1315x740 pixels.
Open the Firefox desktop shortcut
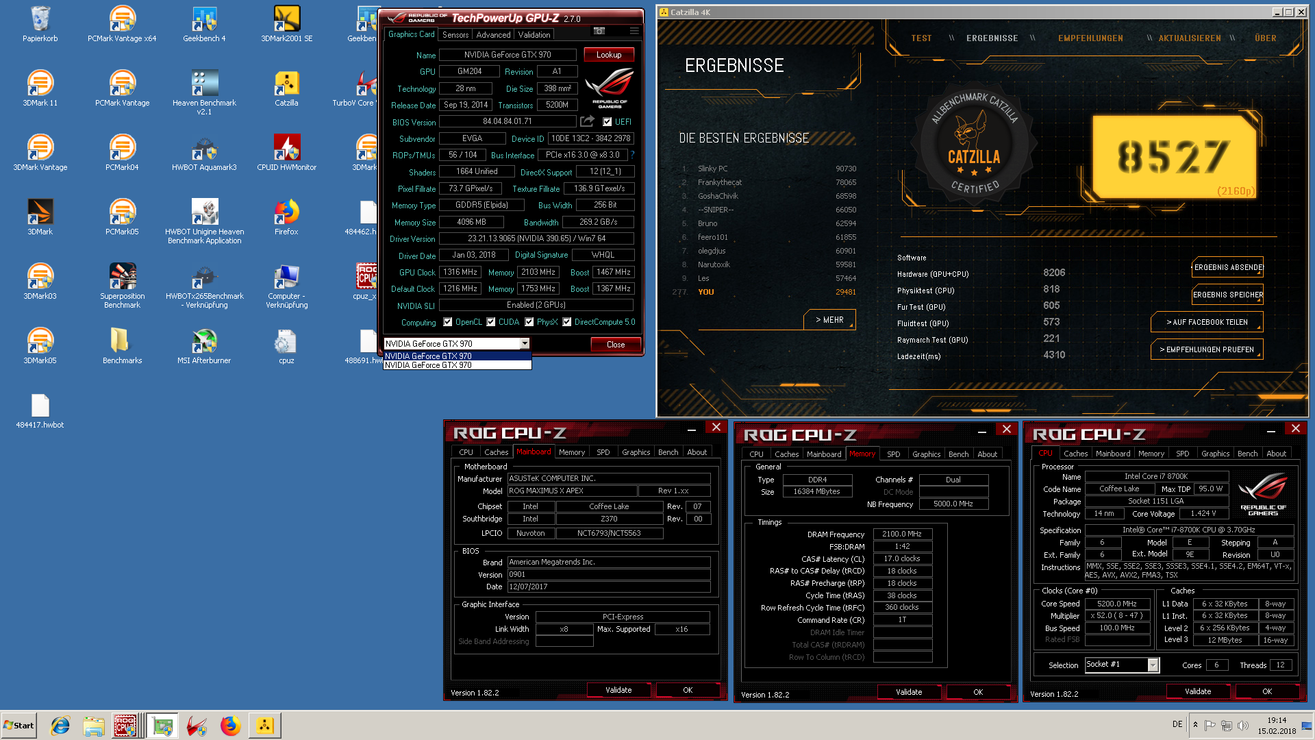click(x=286, y=217)
